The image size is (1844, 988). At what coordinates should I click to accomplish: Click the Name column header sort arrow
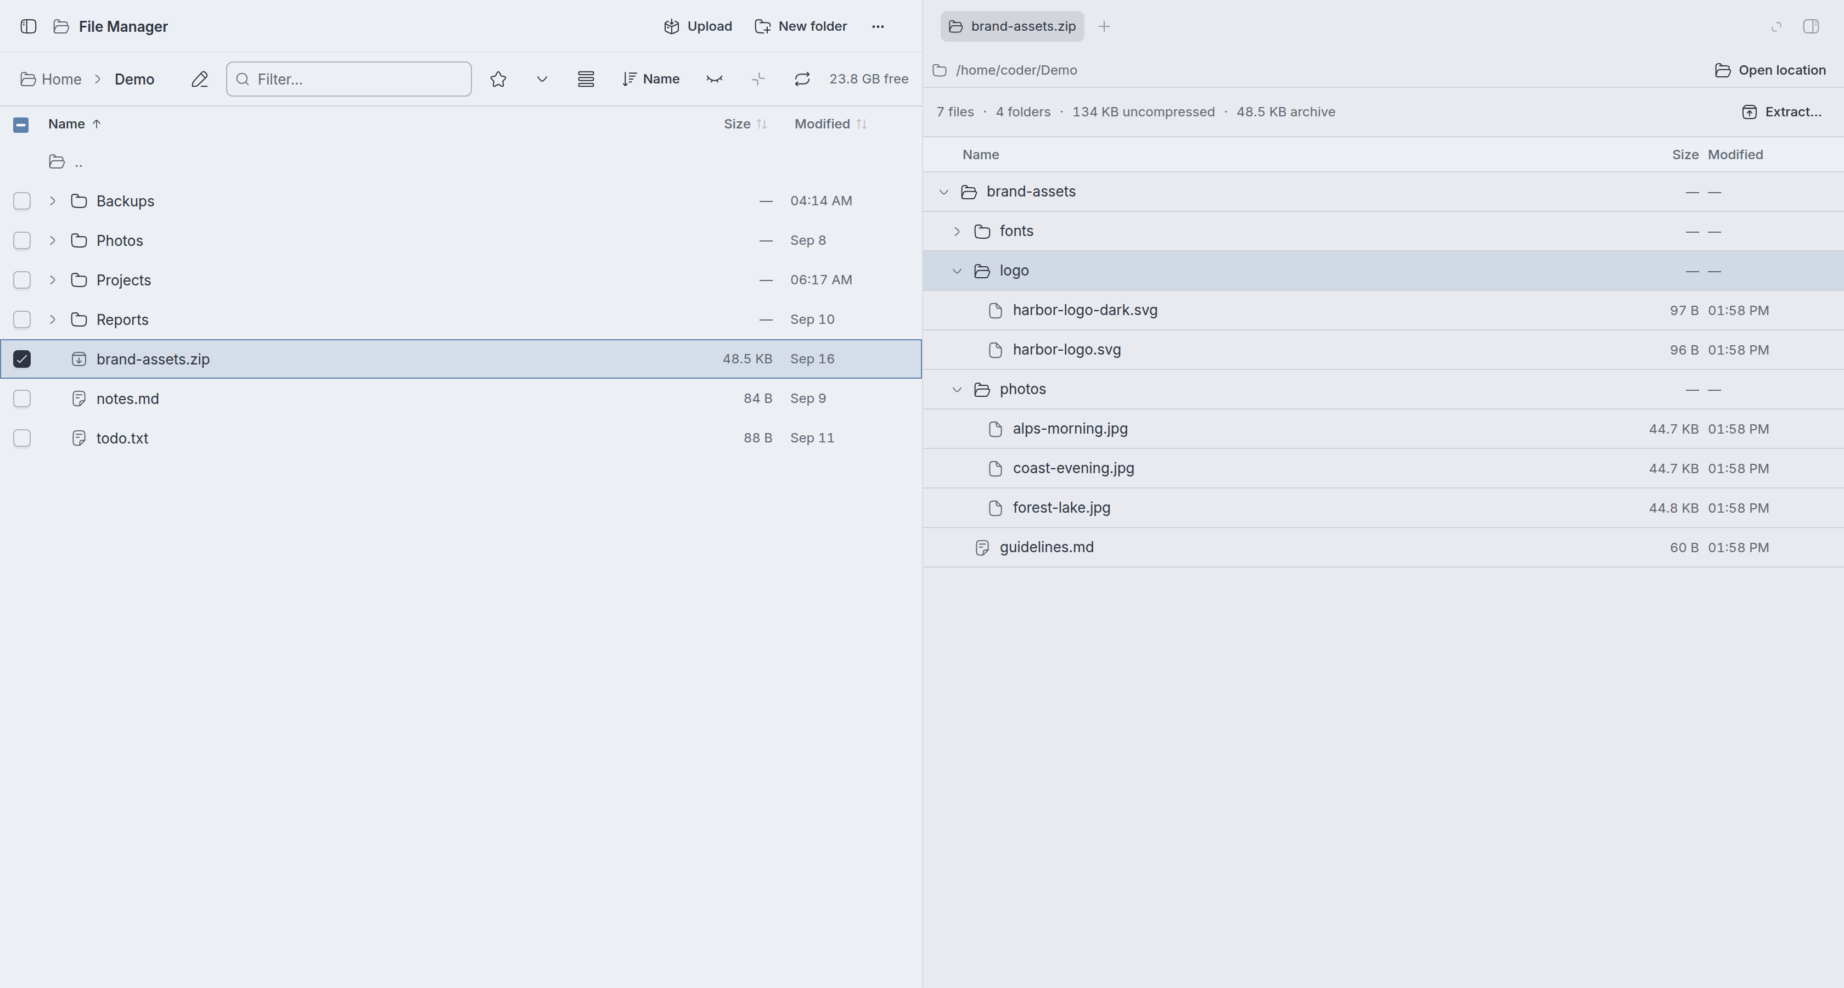[x=97, y=124]
